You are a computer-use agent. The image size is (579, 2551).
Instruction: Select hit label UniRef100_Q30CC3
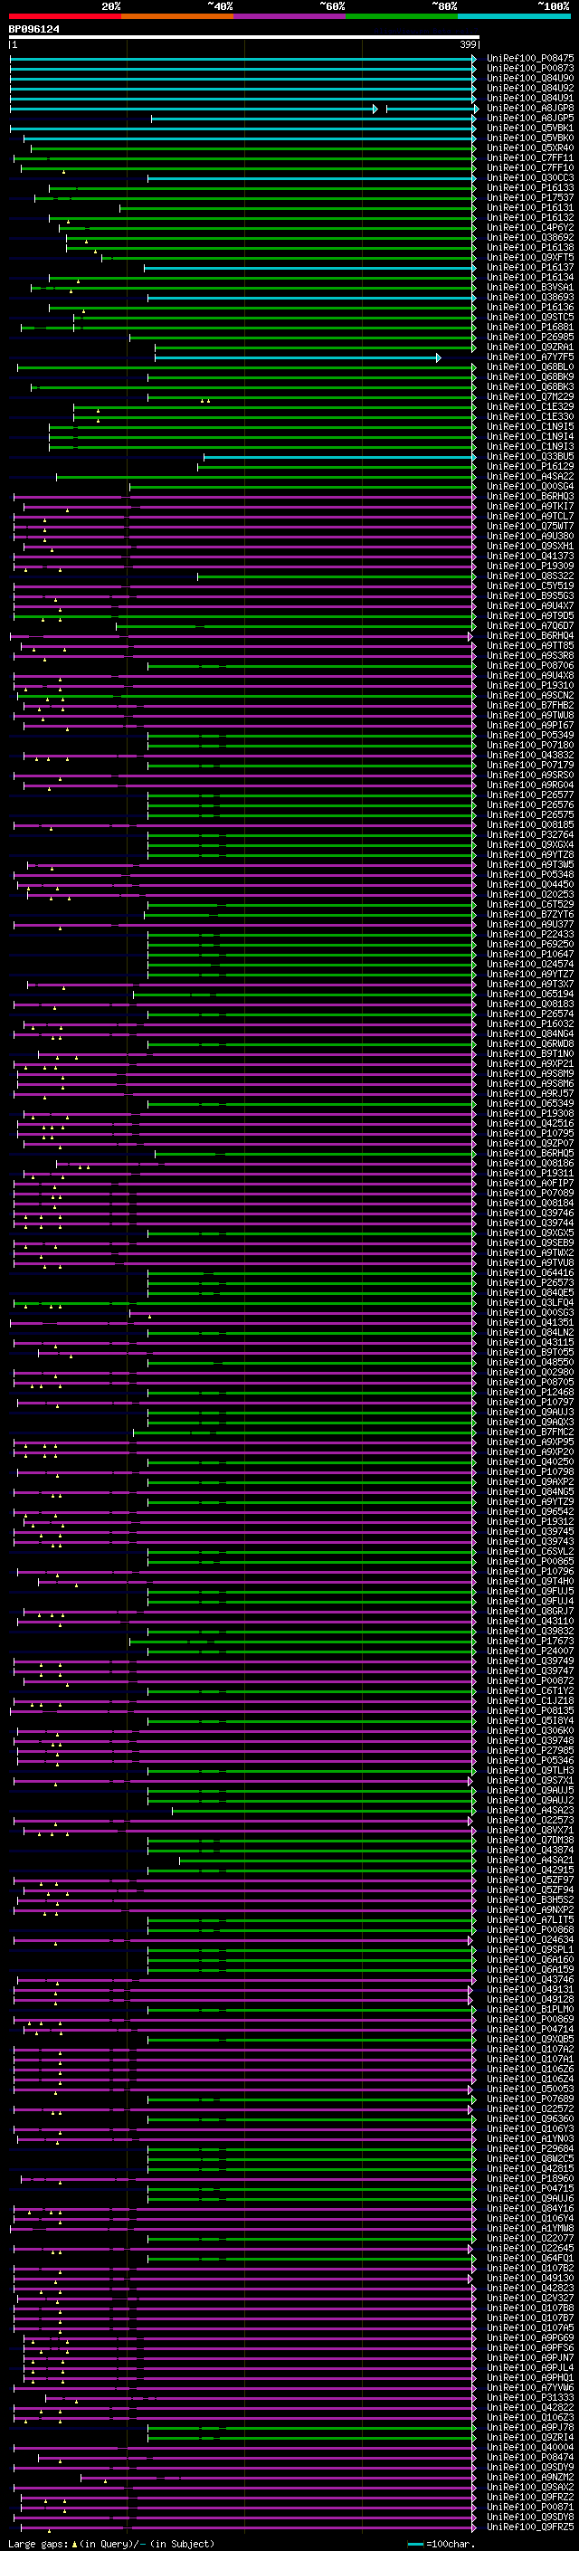coord(529,178)
